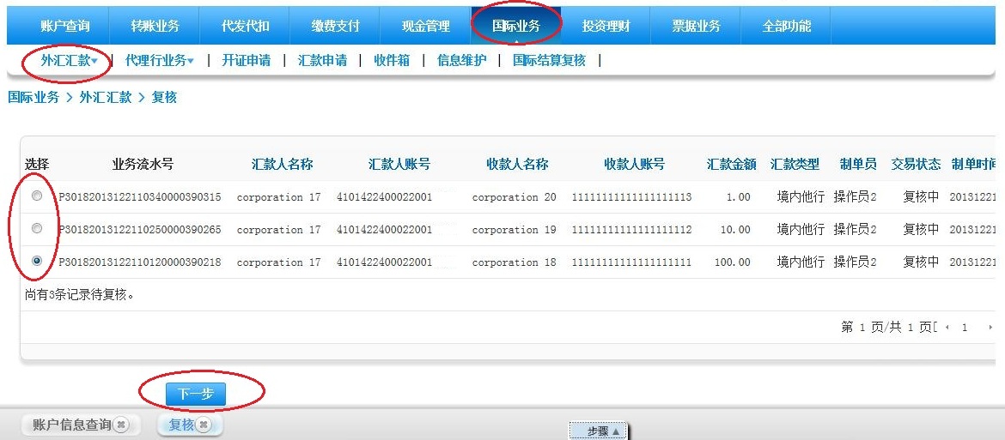Viewport: 1005px width, 440px height.
Task: Switch to the 投资理财 tab
Action: 606,26
